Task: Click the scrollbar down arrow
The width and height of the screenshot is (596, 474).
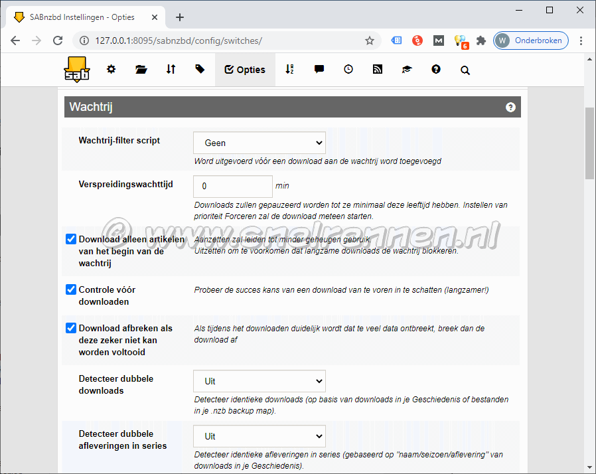Action: click(589, 467)
